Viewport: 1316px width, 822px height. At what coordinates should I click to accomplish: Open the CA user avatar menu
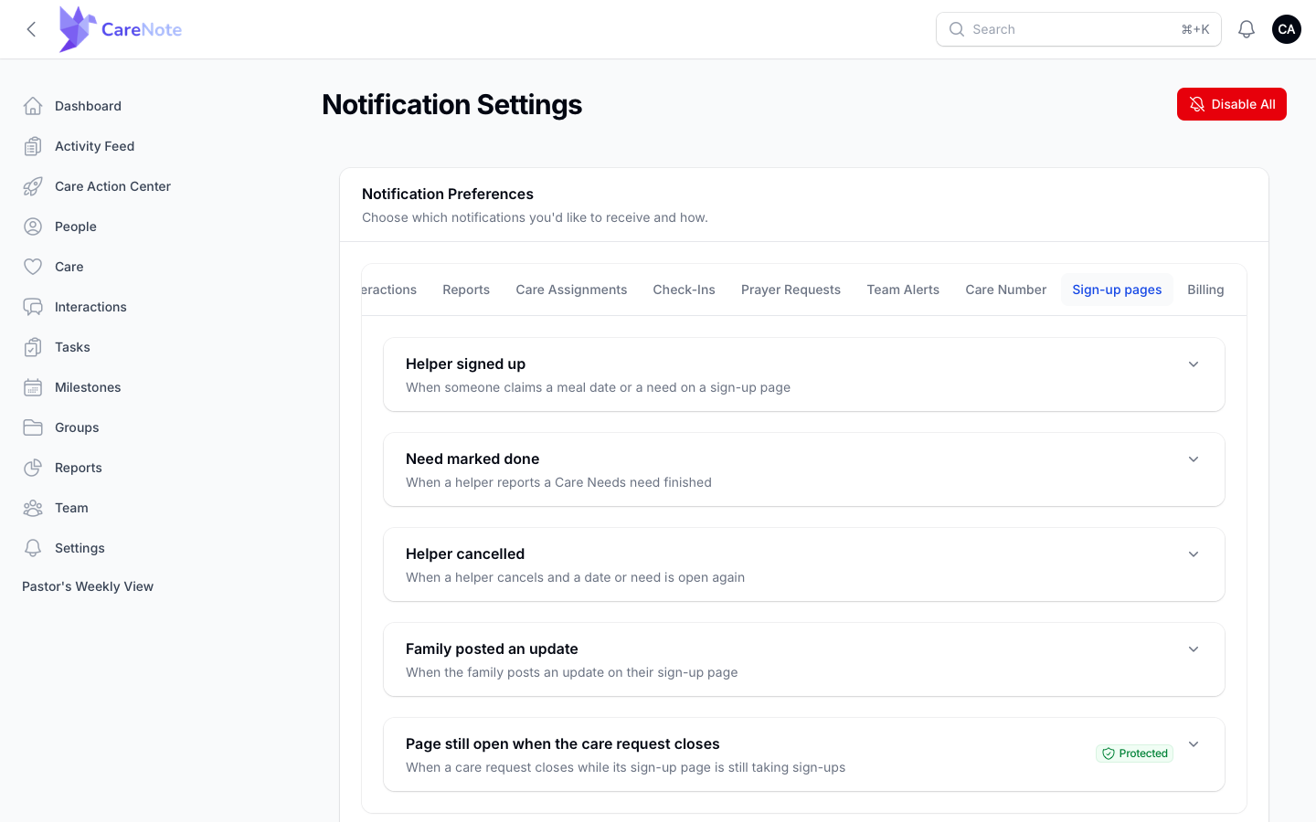[x=1287, y=29]
